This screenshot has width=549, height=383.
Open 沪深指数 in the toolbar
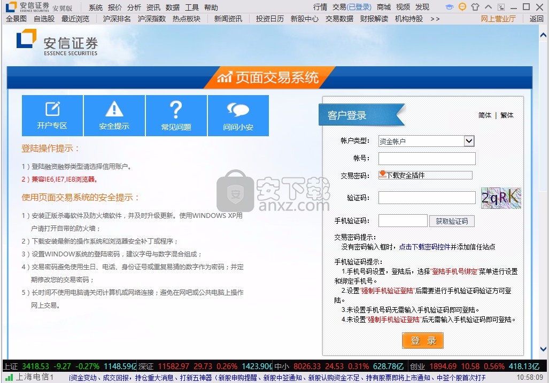tap(152, 19)
